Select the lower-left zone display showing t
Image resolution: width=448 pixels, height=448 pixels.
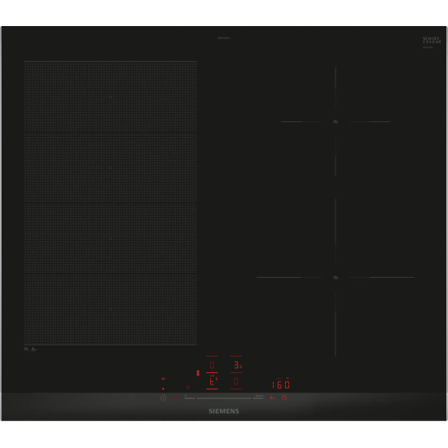(x=212, y=381)
